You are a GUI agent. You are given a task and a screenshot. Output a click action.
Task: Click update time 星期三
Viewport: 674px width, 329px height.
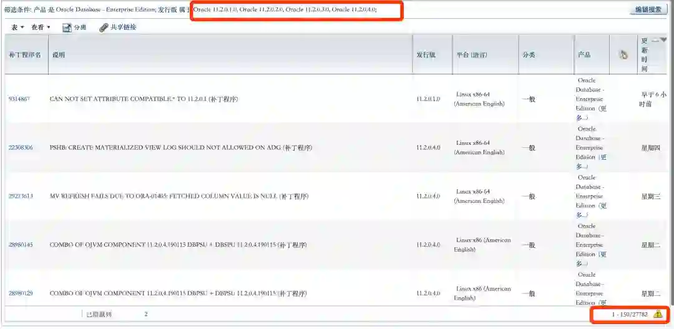651,196
